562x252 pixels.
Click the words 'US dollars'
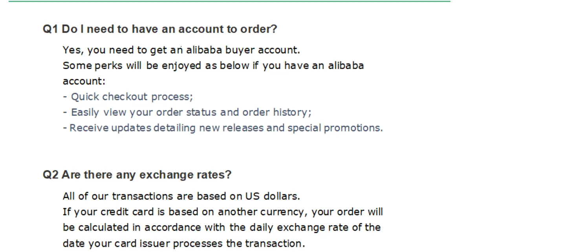tap(273, 196)
